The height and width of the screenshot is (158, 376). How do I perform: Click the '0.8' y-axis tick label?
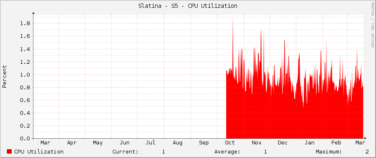click(x=25, y=88)
